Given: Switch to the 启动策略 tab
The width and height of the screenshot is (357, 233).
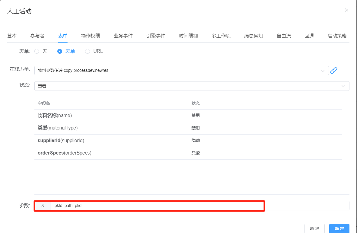Looking at the screenshot, I should [x=337, y=36].
